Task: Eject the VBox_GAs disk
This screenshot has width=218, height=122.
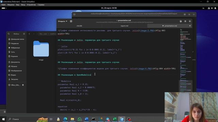Action: coord(23,85)
